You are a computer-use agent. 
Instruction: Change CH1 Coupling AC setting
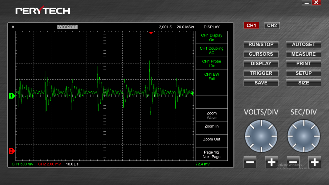pos(211,51)
